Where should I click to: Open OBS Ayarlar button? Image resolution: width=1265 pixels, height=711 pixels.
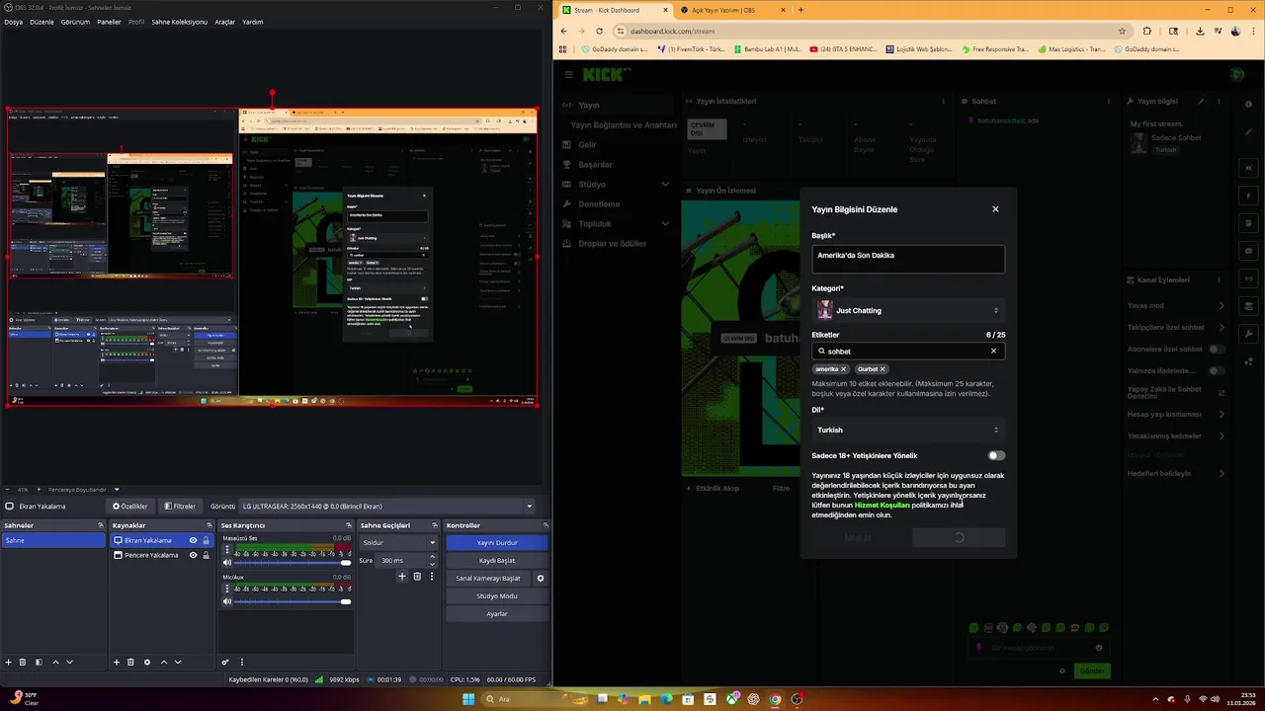(x=497, y=613)
